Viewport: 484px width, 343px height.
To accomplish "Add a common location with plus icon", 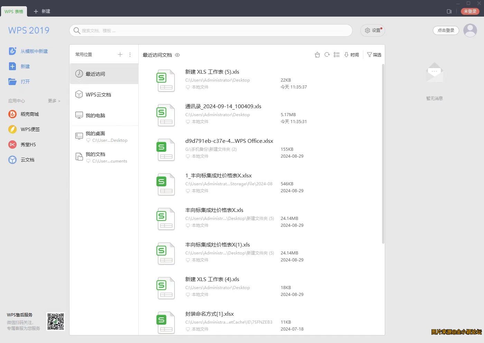I will 120,54.
